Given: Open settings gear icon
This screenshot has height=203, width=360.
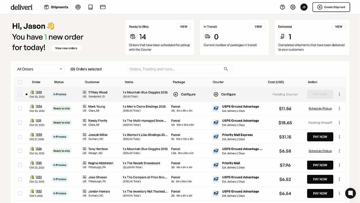Looking at the screenshot, I should (x=293, y=7).
